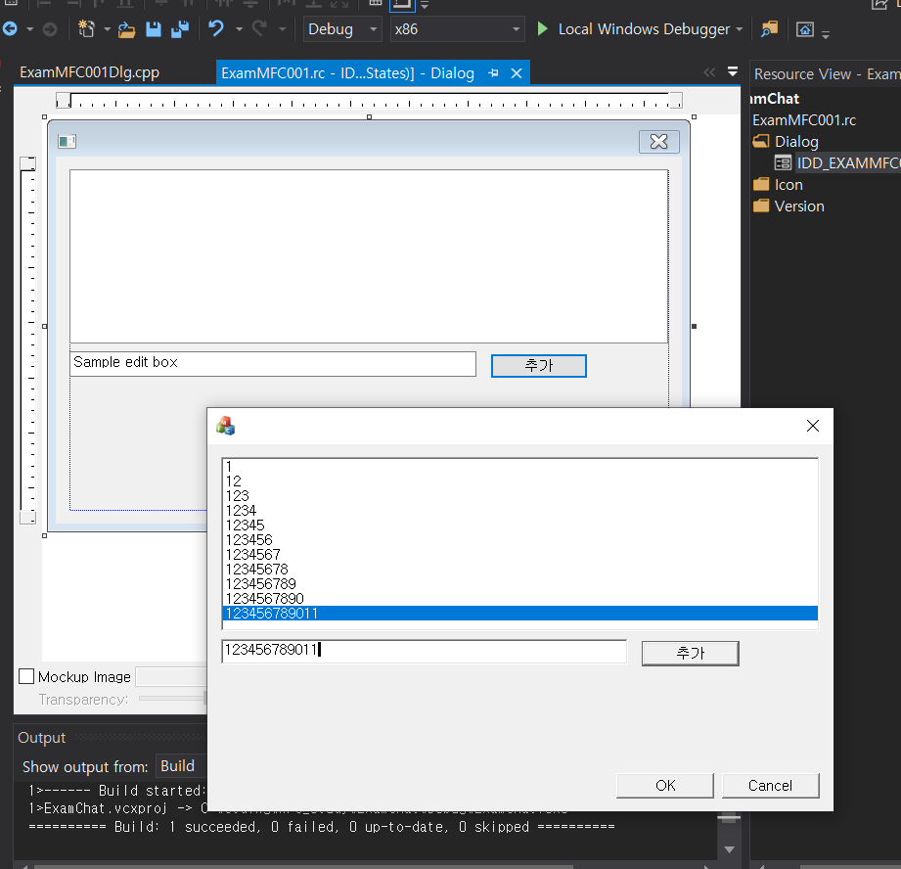The height and width of the screenshot is (869, 901).
Task: Click the running app's MFC title icon
Action: point(225,426)
